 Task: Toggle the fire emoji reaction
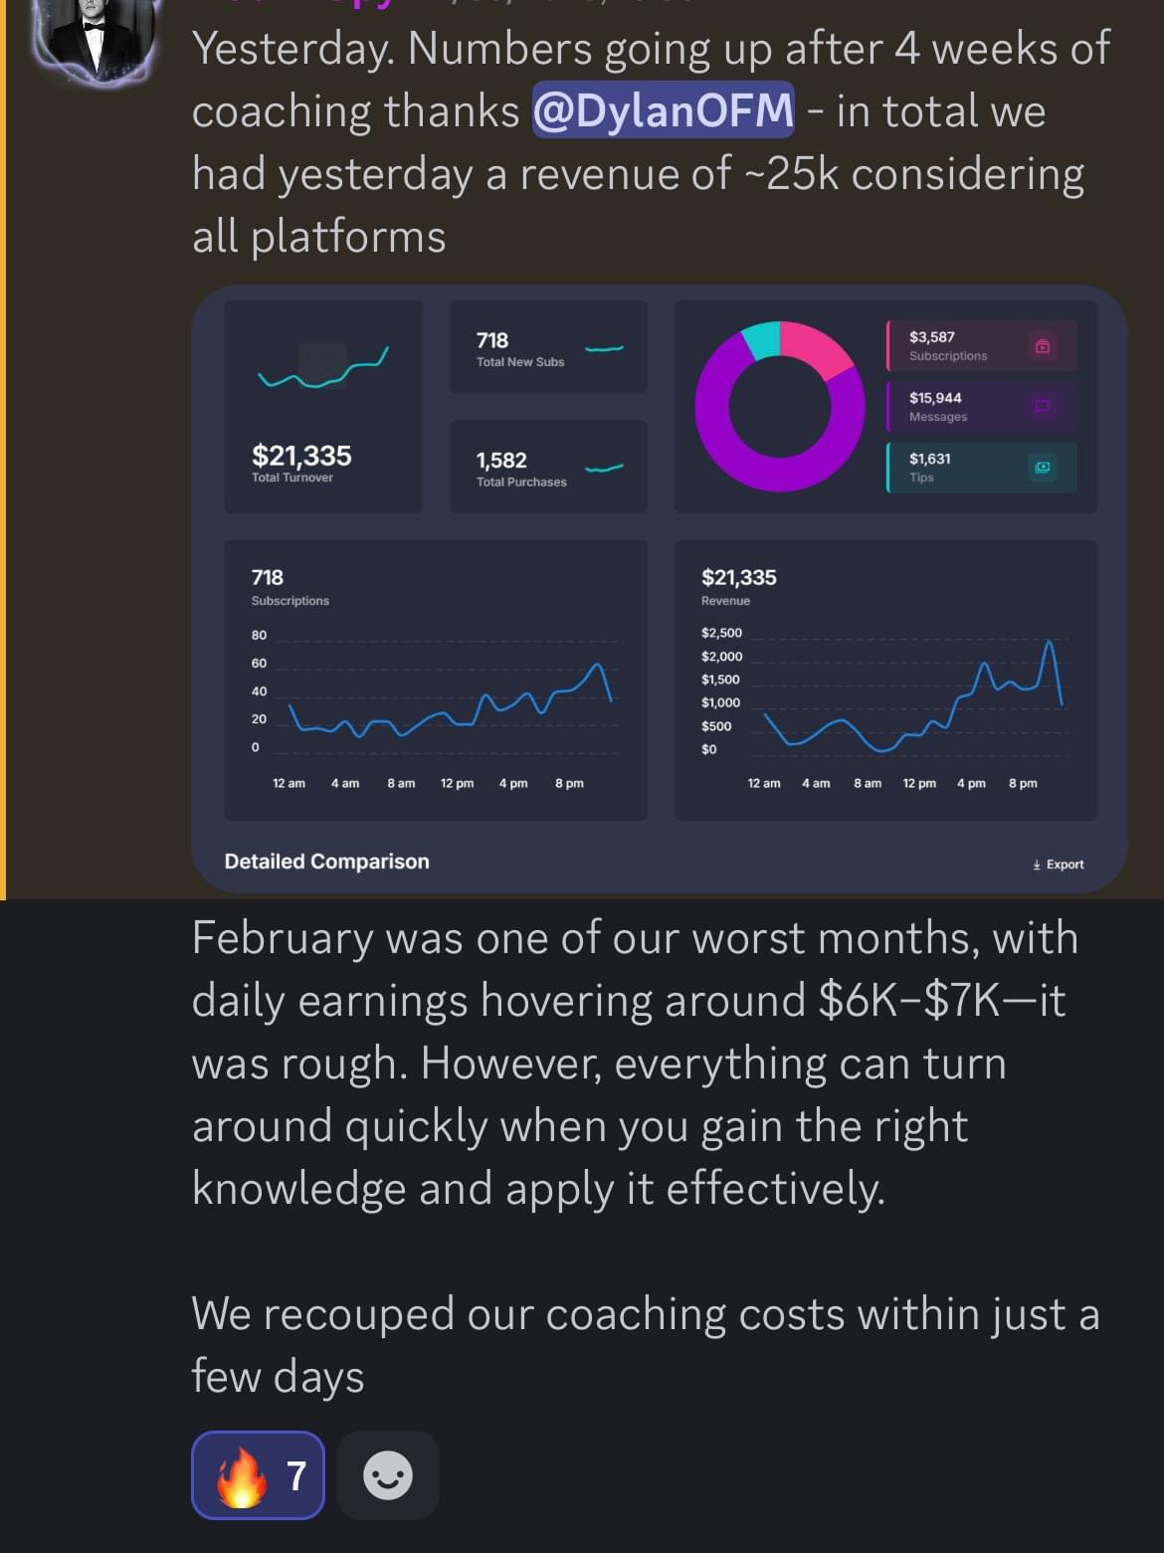click(x=258, y=1474)
